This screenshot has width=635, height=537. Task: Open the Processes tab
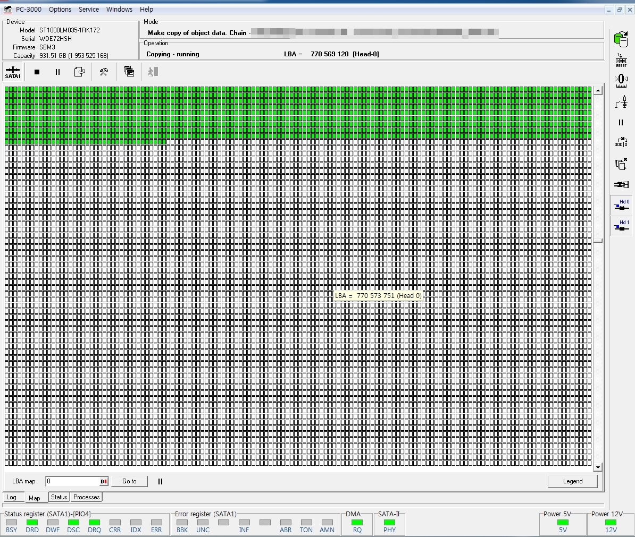coord(86,497)
